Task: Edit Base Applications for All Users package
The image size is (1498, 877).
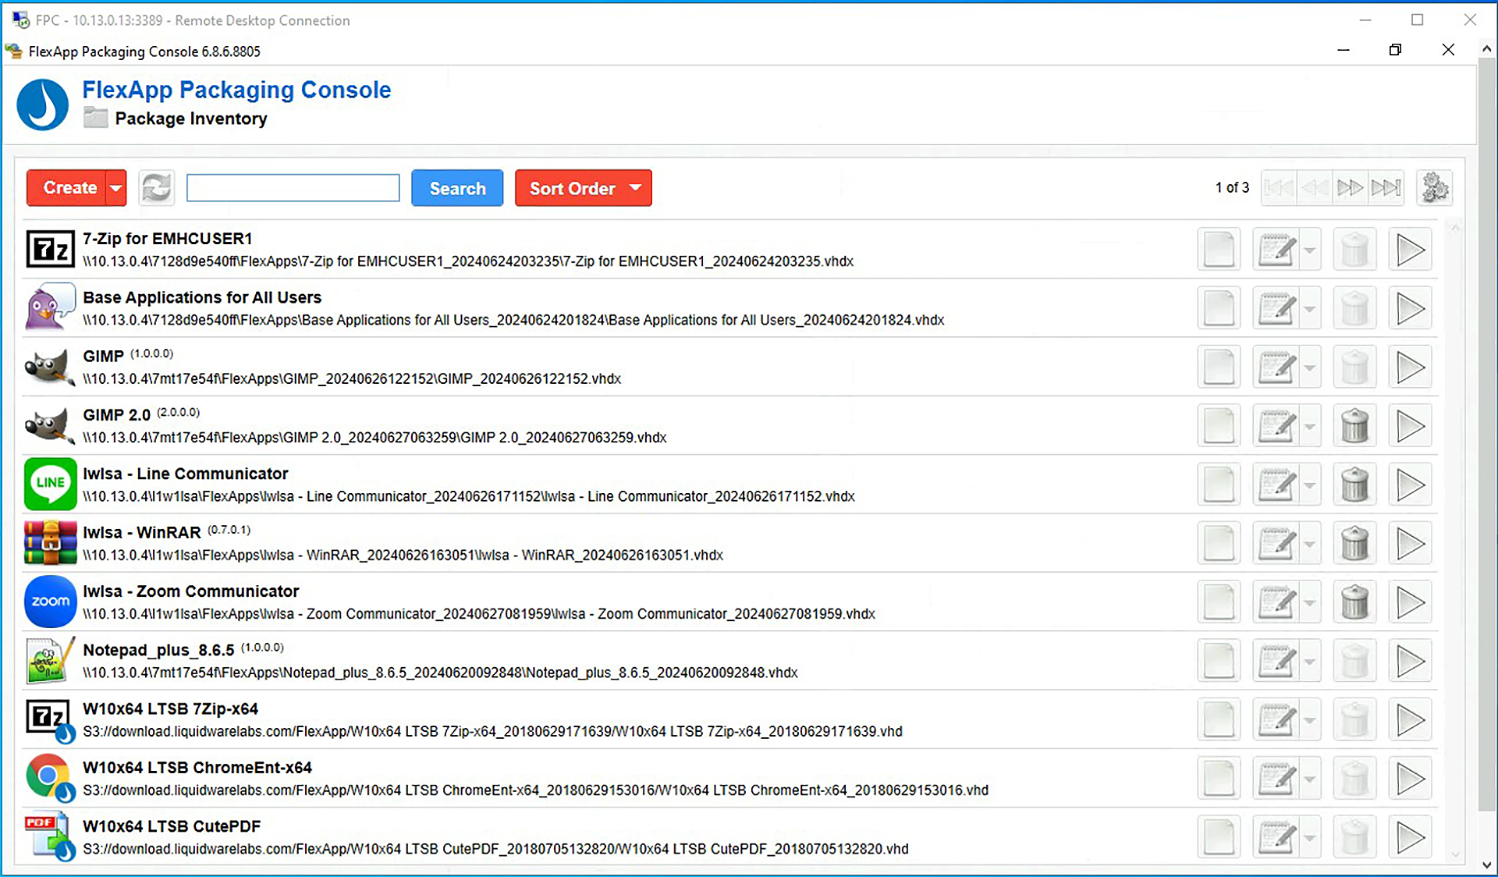Action: click(x=1276, y=309)
